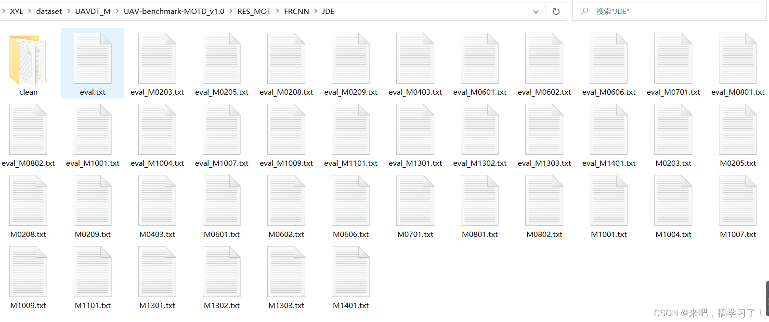Refresh the JDE folder view
The height and width of the screenshot is (322, 769).
(556, 12)
